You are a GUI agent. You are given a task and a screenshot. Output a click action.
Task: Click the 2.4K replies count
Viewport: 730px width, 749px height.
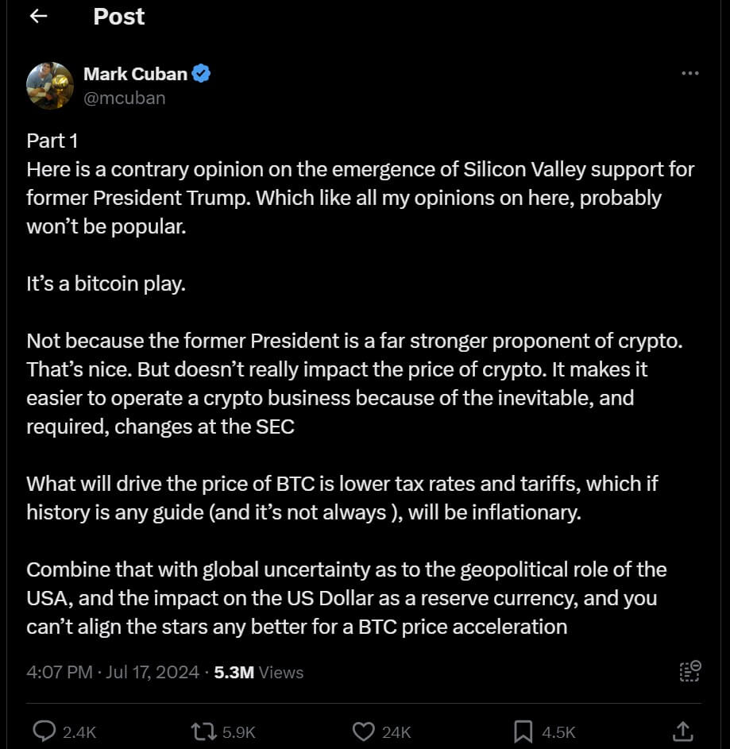(x=79, y=732)
